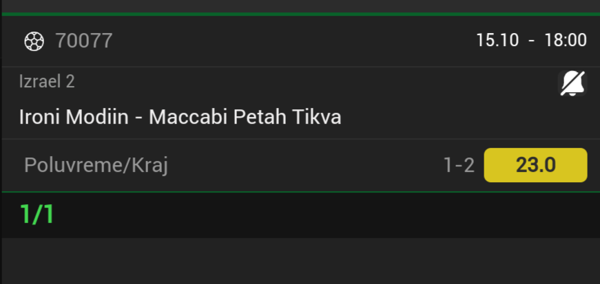Click the empty area below the 1/1 bar
This screenshot has height=284, width=600.
click(300, 261)
